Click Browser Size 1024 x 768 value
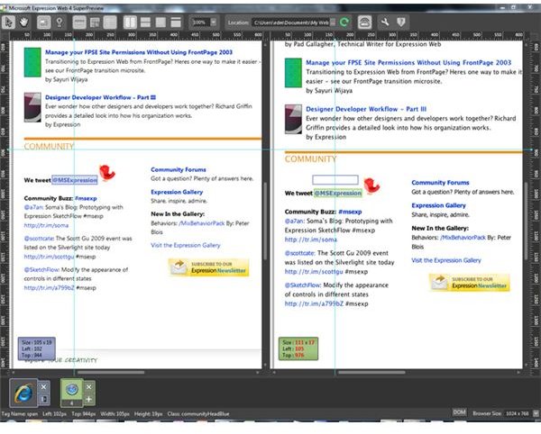 point(518,413)
